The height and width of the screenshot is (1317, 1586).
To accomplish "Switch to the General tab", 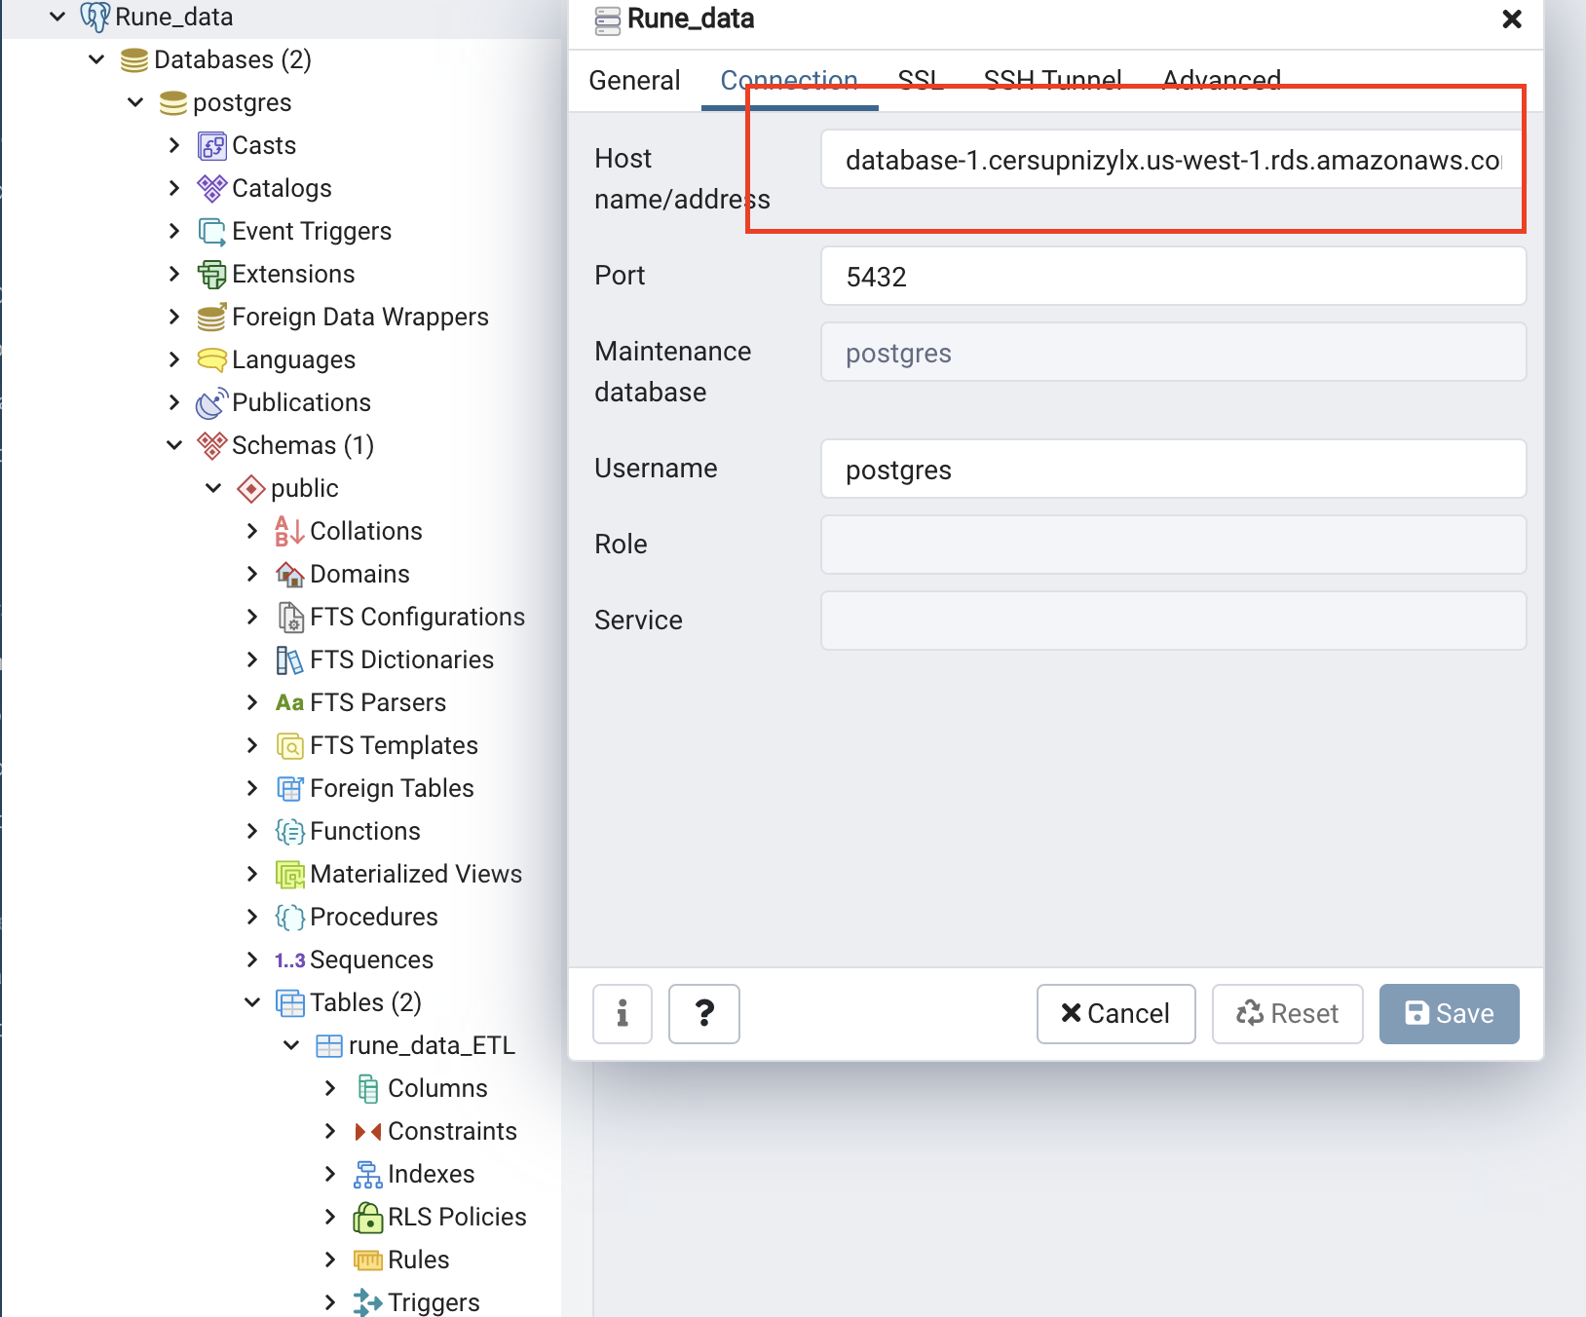I will (634, 80).
